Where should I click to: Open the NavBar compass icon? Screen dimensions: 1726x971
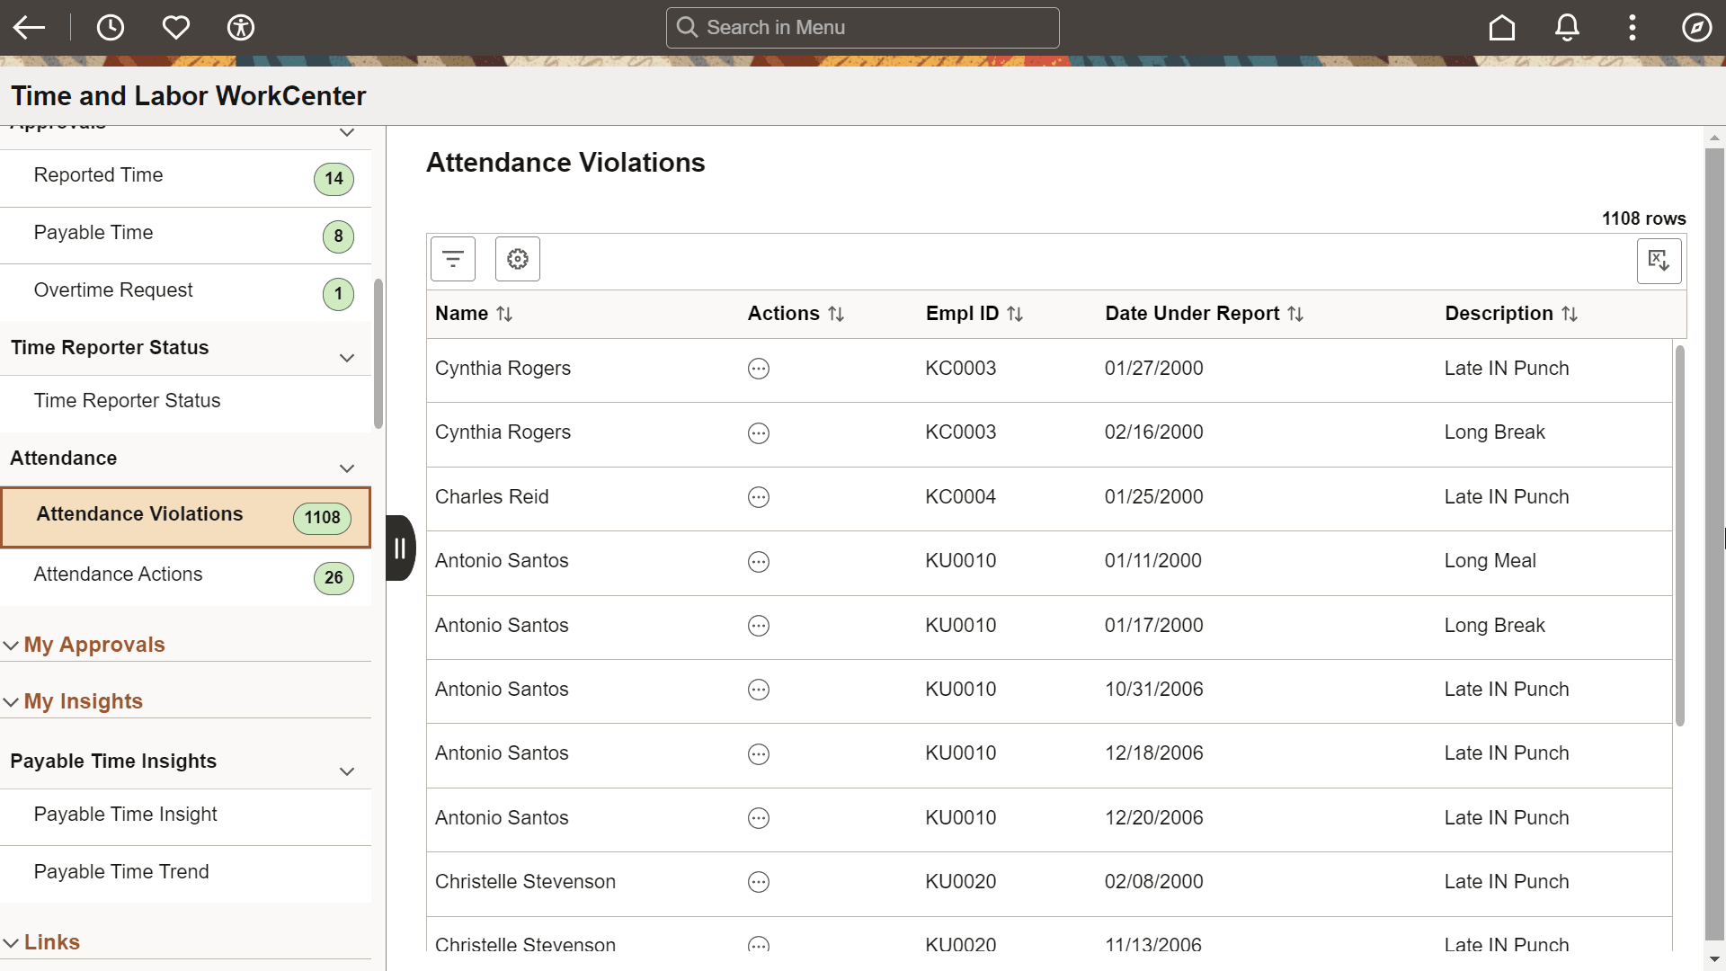pyautogui.click(x=1696, y=27)
